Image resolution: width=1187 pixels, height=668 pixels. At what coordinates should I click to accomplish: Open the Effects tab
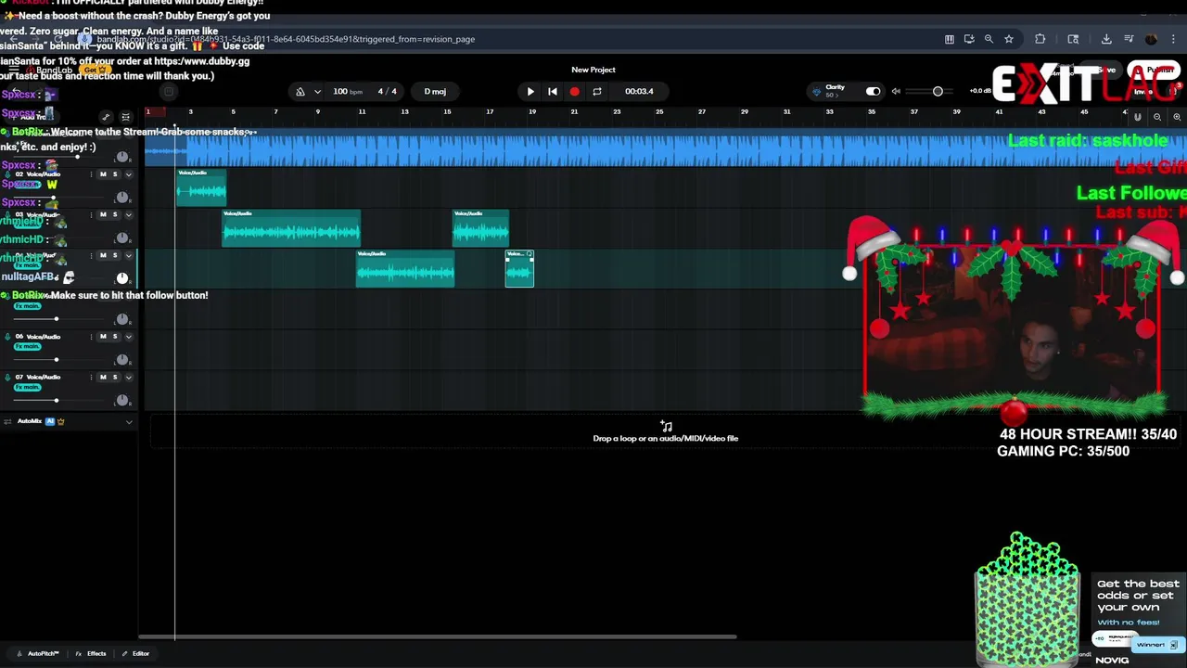click(x=91, y=653)
